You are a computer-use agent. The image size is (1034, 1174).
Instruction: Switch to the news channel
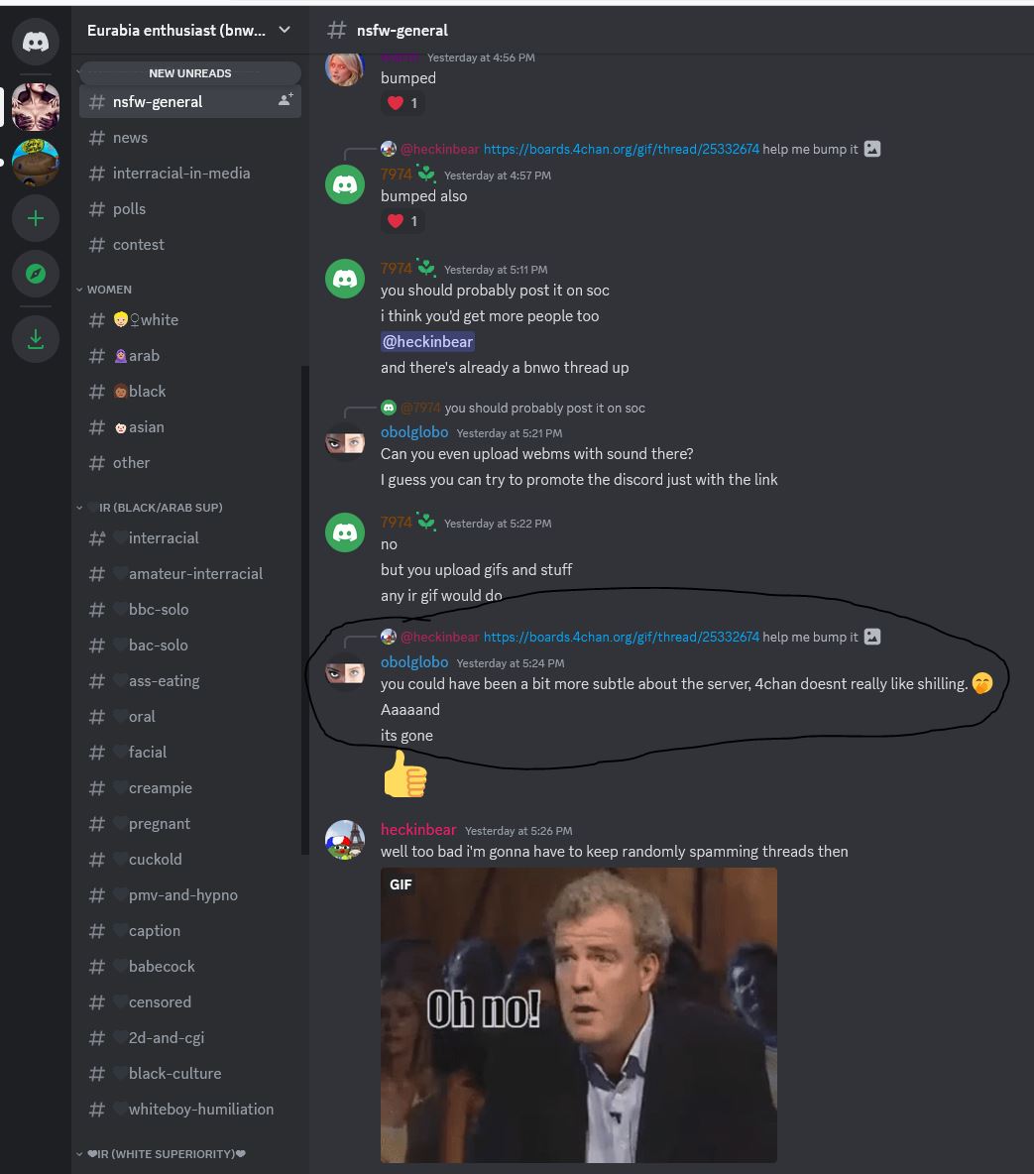pyautogui.click(x=190, y=138)
